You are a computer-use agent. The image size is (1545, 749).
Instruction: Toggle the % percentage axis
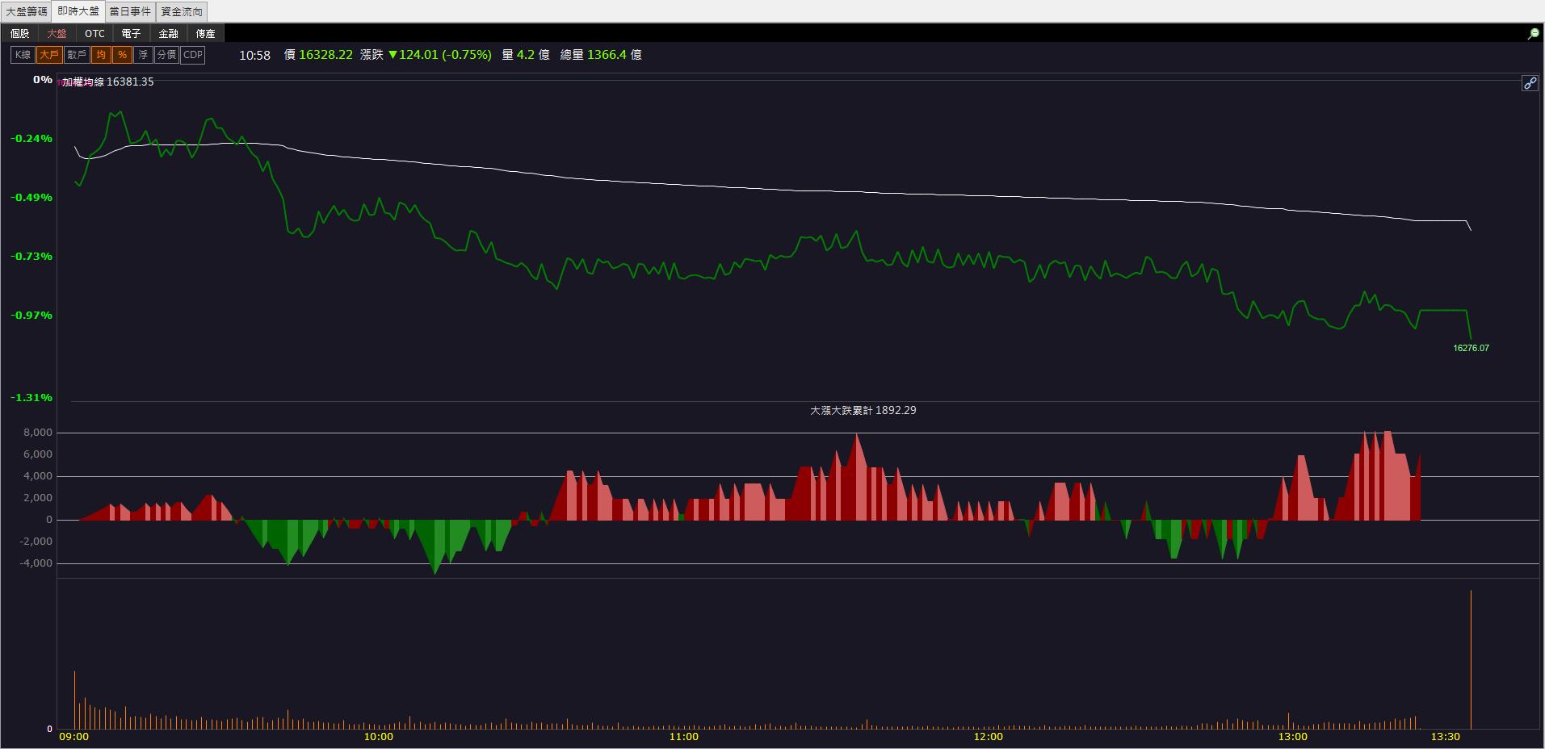(122, 55)
